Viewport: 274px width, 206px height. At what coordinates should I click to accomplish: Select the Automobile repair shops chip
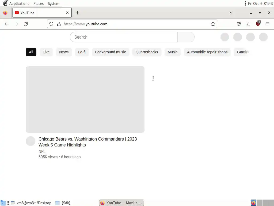point(207,52)
